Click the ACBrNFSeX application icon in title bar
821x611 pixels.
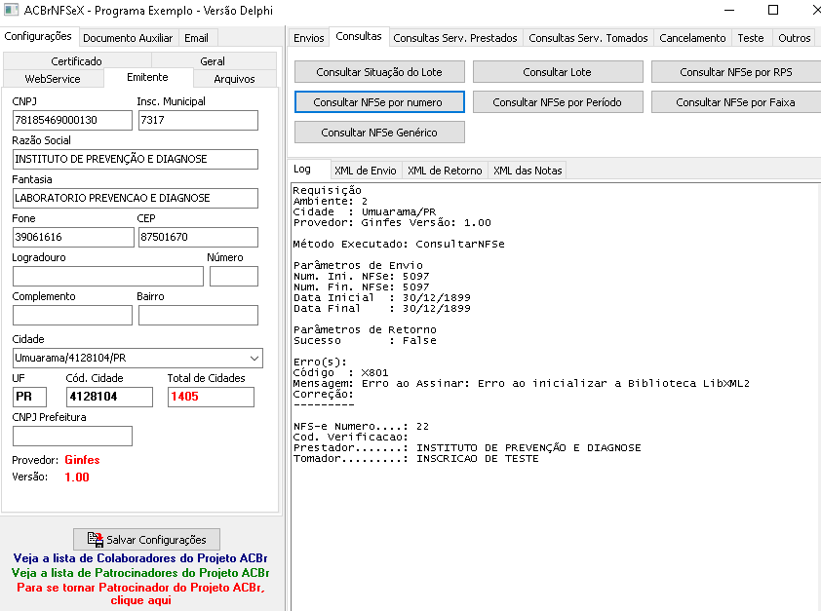[11, 10]
